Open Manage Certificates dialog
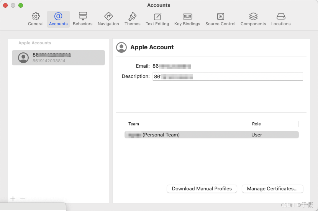Viewport: 318px width, 211px height. point(272,189)
